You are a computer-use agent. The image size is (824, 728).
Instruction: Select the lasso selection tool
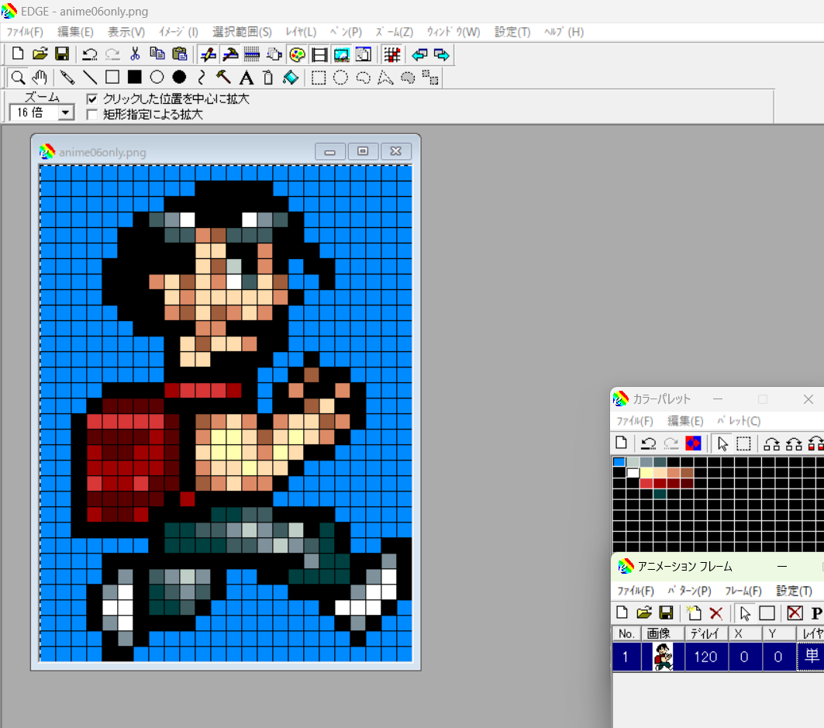click(x=363, y=78)
